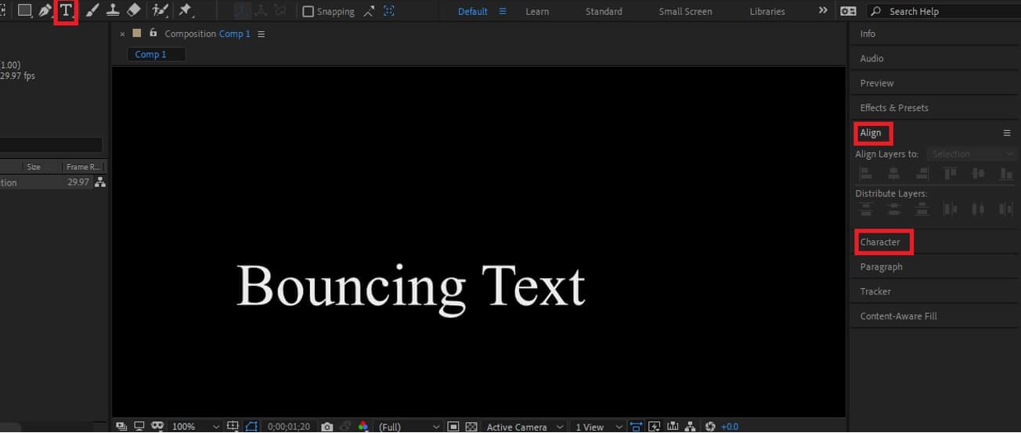The width and height of the screenshot is (1021, 433).
Task: Open the Character panel
Action: point(881,242)
